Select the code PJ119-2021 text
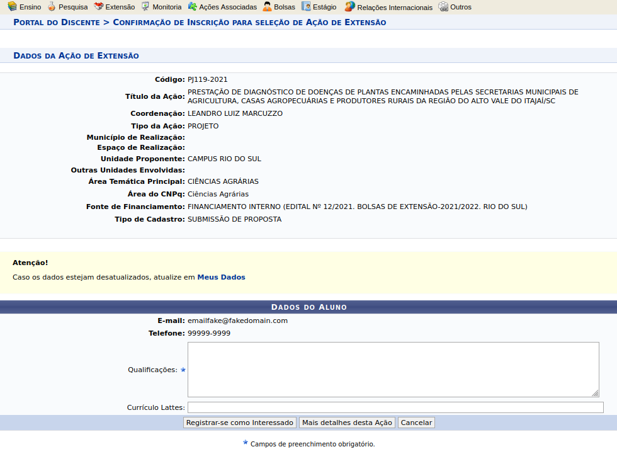 click(x=207, y=79)
